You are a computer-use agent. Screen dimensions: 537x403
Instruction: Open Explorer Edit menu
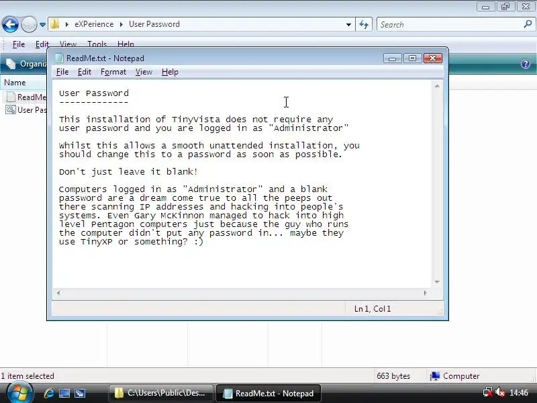point(42,44)
